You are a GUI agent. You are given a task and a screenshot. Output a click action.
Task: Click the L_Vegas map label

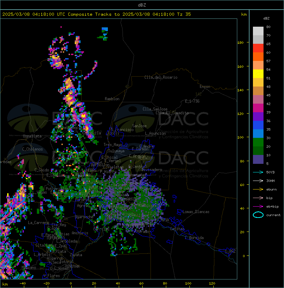click(x=40, y=192)
